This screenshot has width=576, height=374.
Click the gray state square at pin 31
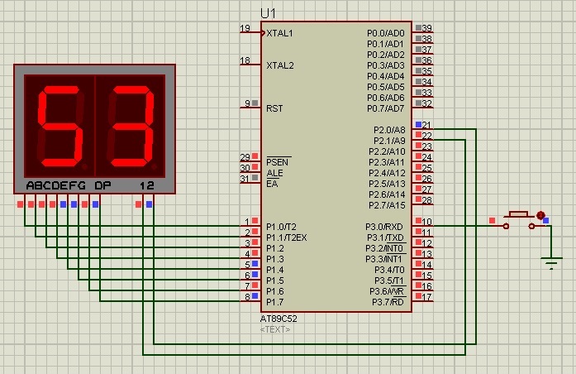point(255,178)
